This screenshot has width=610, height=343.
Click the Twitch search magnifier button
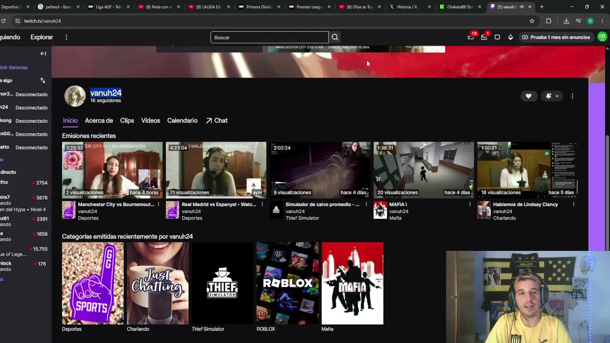(x=335, y=37)
